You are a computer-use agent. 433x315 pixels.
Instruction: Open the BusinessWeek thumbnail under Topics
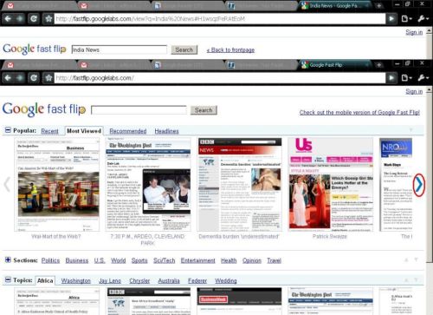coord(239,301)
